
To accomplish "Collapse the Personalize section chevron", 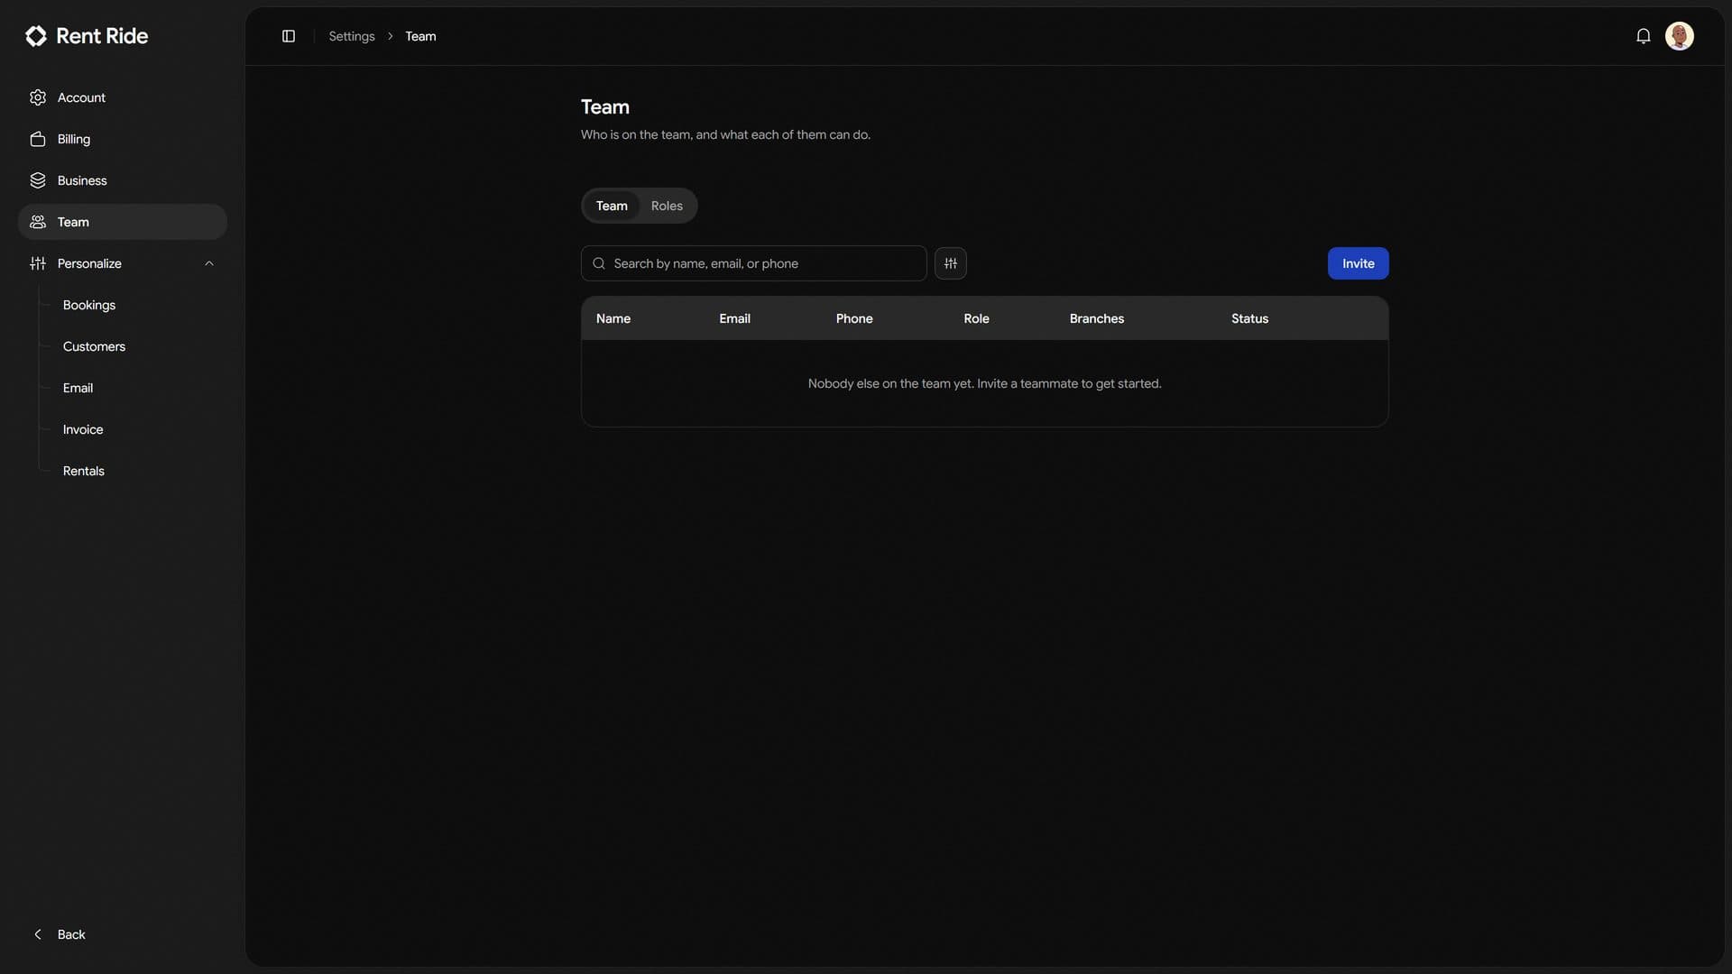I will [209, 263].
